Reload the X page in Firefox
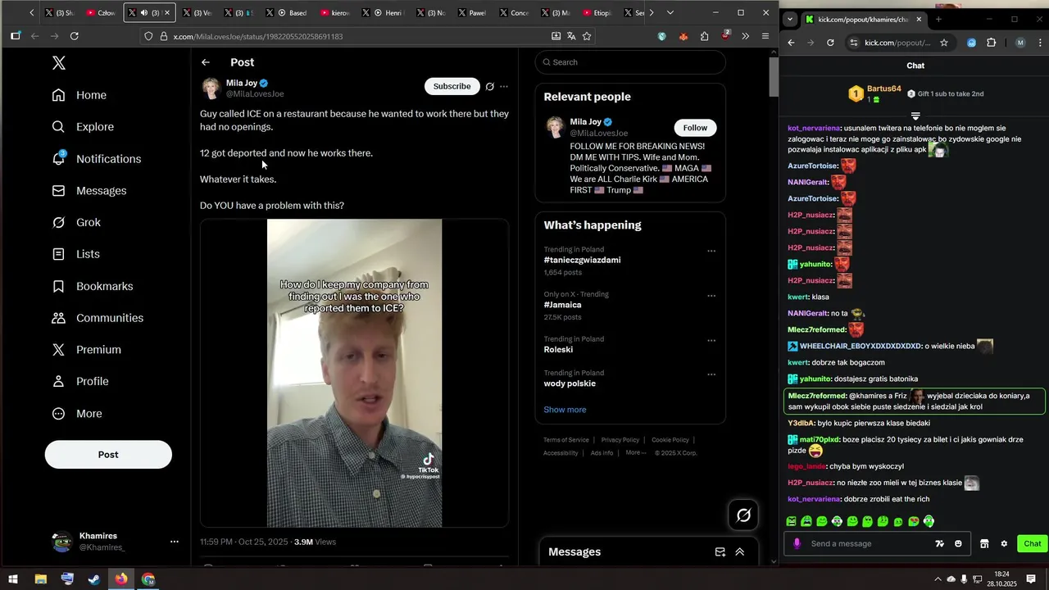The width and height of the screenshot is (1049, 590). pyautogui.click(x=75, y=36)
